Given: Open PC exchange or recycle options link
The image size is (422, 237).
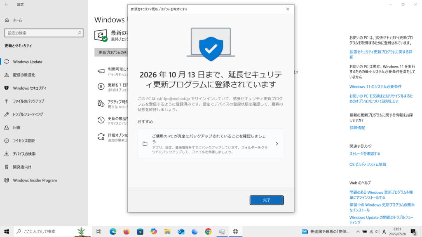Looking at the screenshot, I should (x=381, y=99).
